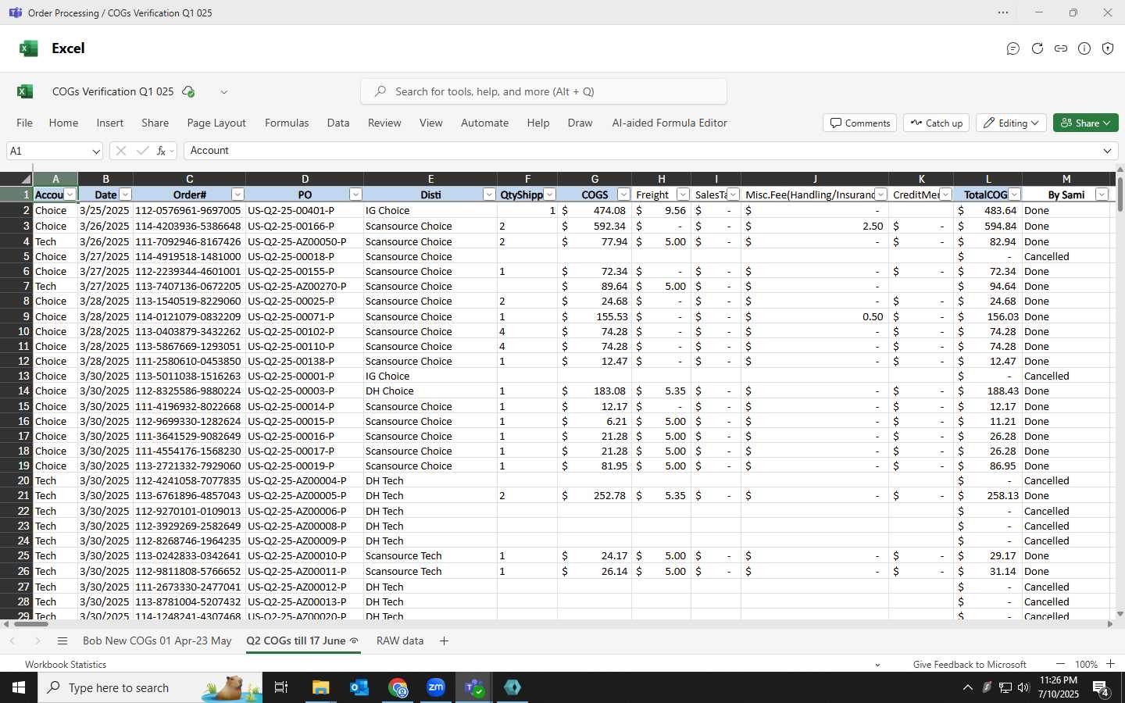Open File Explorer from taskbar

click(x=321, y=687)
